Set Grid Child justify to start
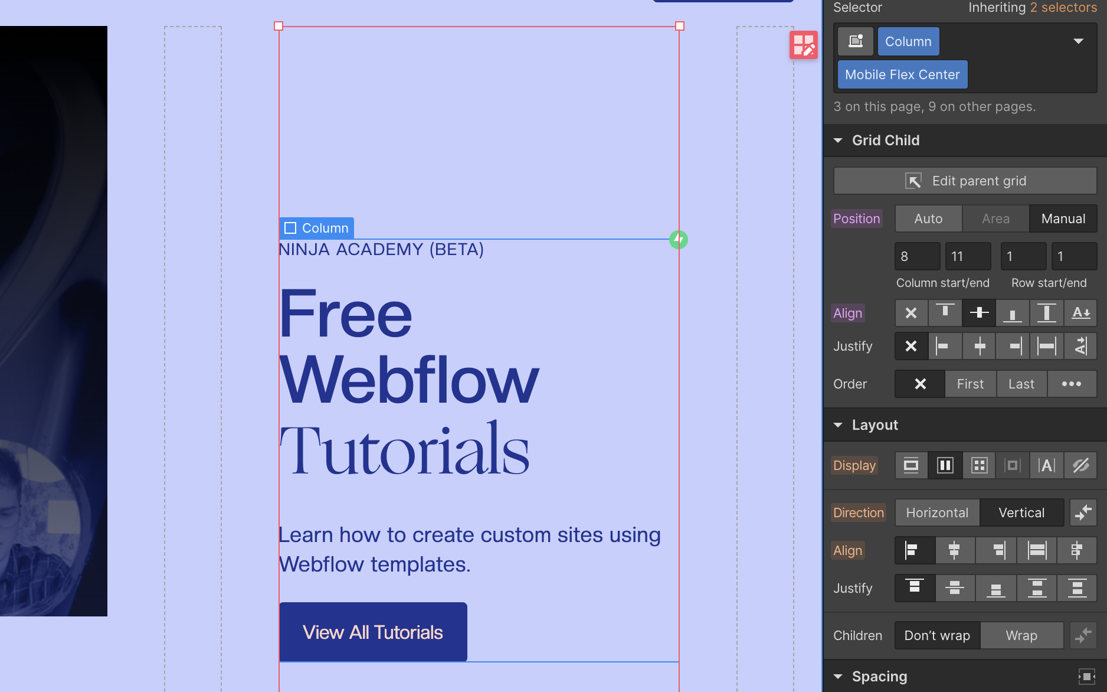 (945, 346)
